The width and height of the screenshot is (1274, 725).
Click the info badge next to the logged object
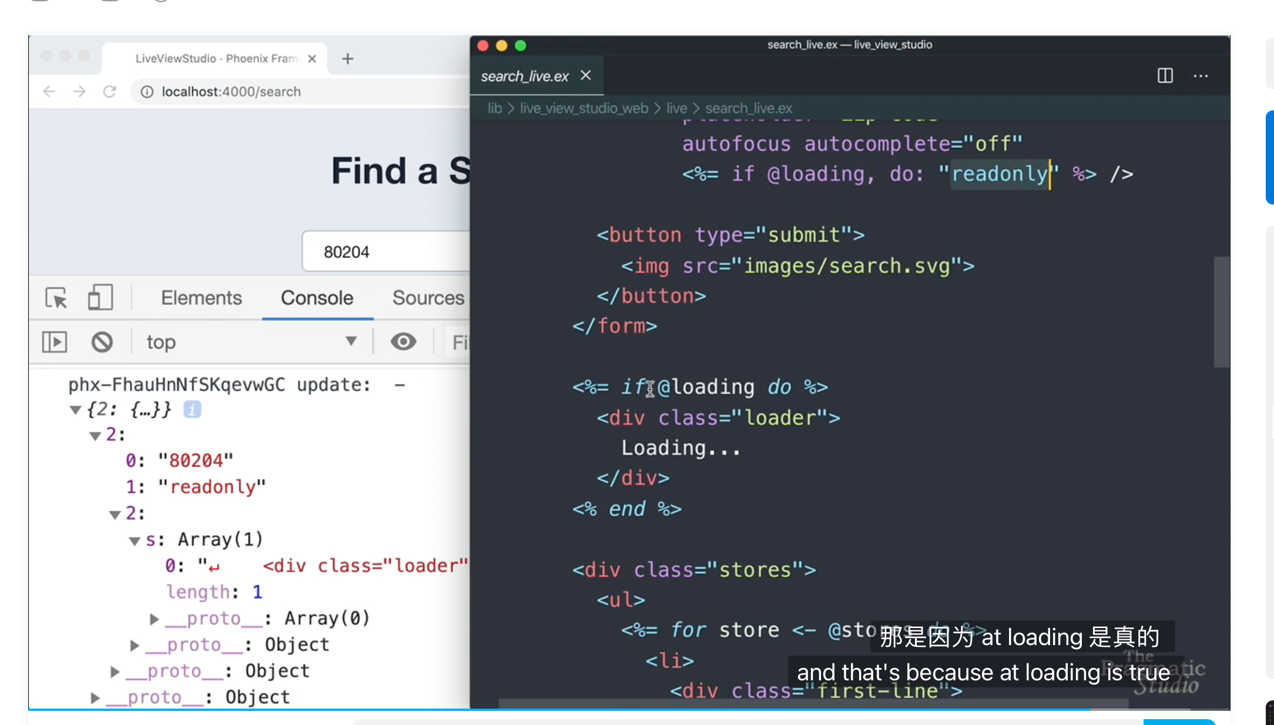[x=192, y=410]
